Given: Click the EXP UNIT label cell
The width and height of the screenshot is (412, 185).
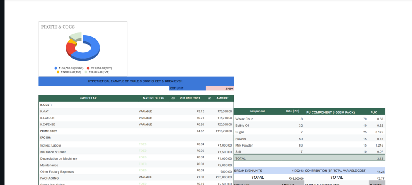Looking at the screenshot, I should click(x=188, y=88).
